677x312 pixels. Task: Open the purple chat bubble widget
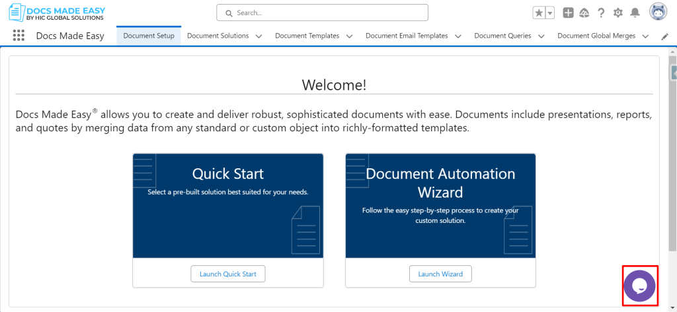(x=640, y=286)
